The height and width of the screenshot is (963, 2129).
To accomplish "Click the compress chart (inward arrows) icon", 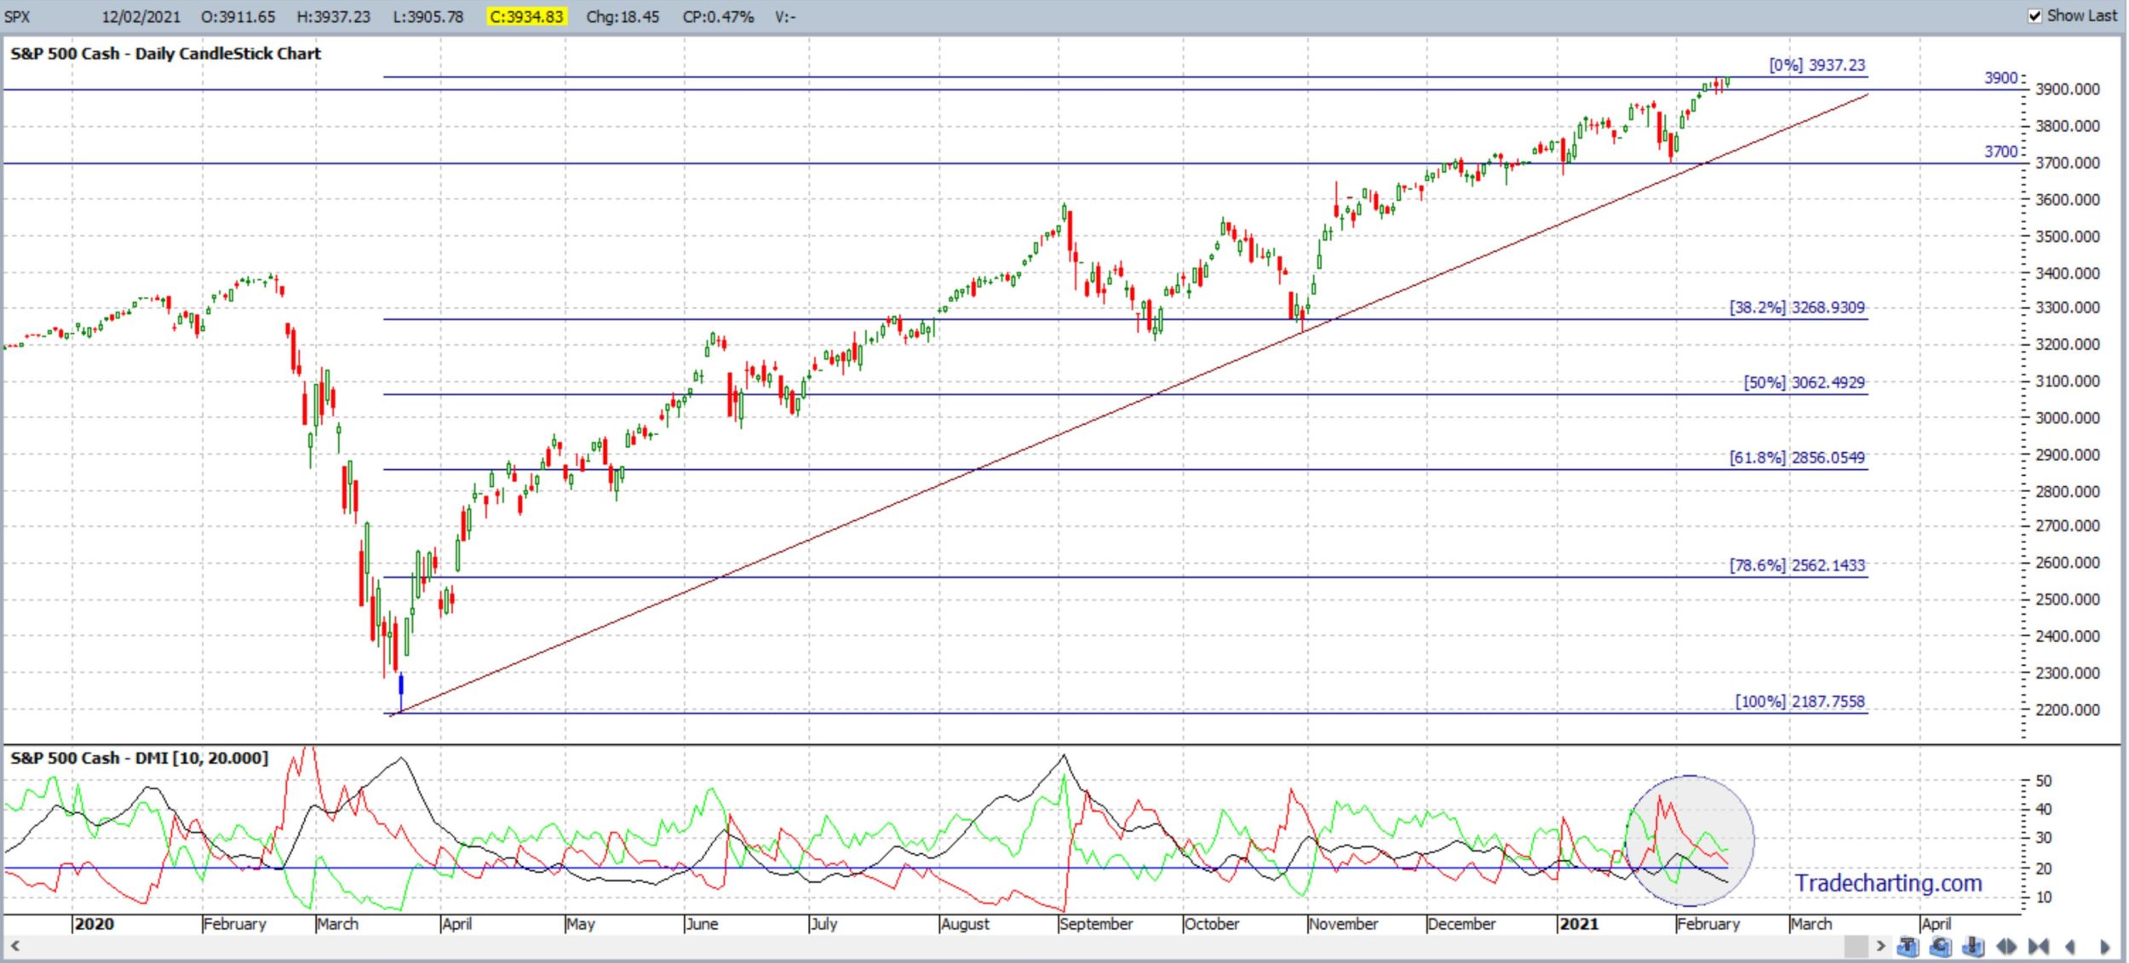I will coord(2038,946).
